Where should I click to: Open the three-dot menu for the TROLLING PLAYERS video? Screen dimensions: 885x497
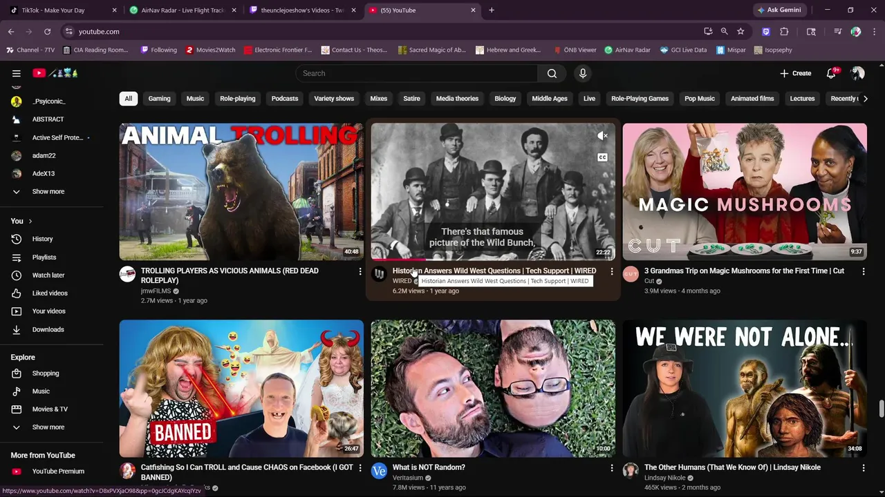(360, 271)
